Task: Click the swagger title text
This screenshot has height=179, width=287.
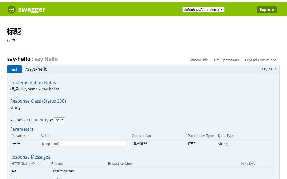Action: tap(32, 10)
